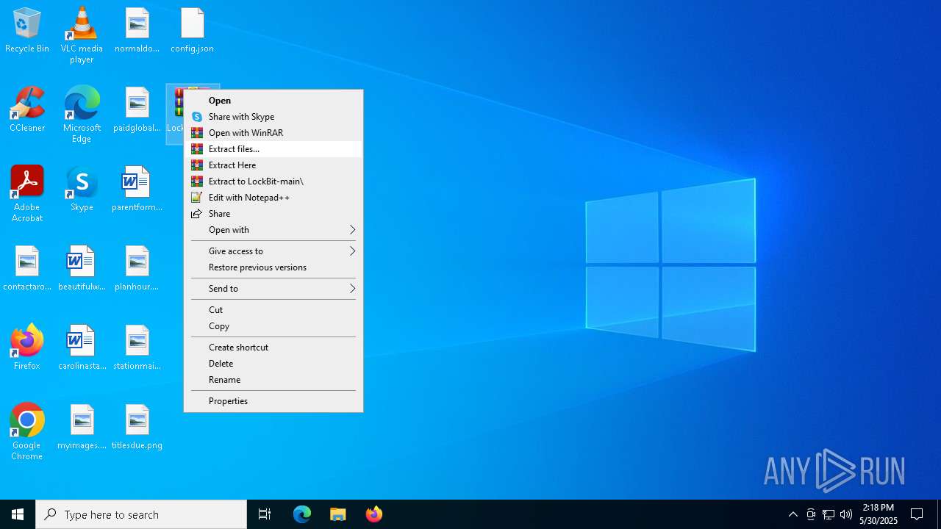This screenshot has height=529, width=941.
Task: Select the paidglobal... file icon
Action: (137, 110)
